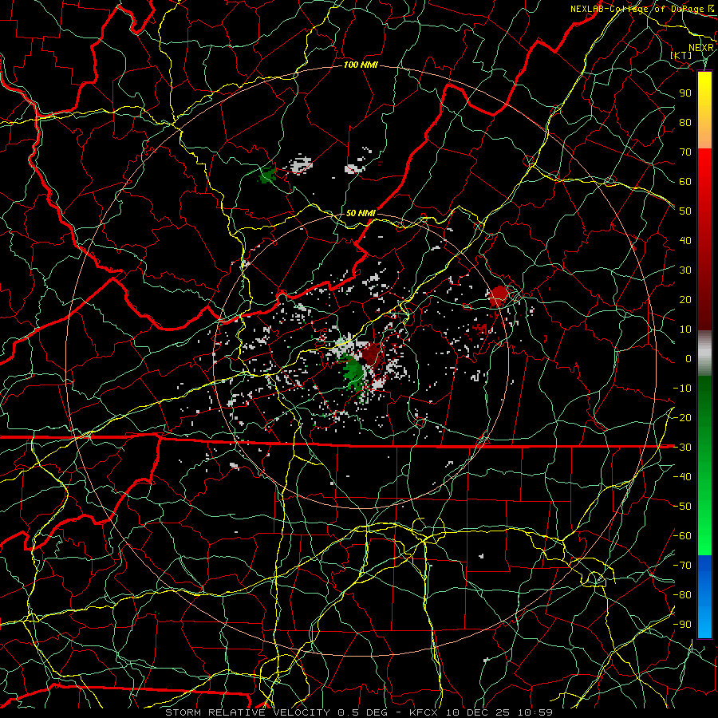Select the positive 30 knot scale label
Viewport: 718px width, 718px height.
pos(685,270)
